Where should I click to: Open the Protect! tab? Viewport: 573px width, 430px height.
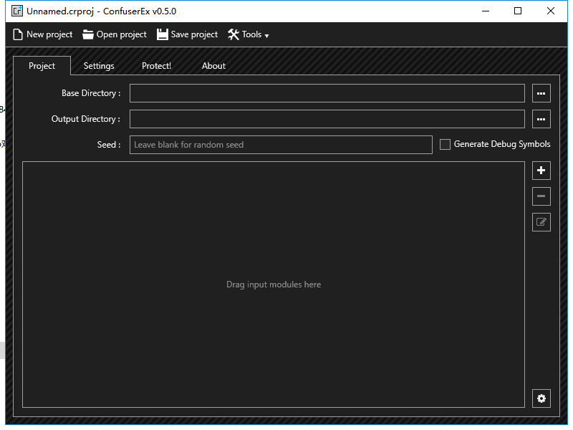point(156,66)
